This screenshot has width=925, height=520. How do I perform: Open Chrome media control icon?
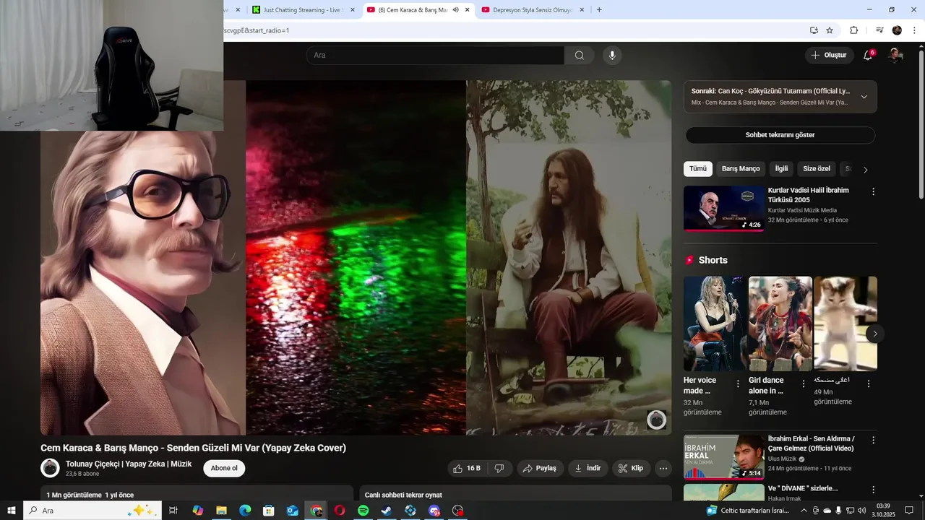[x=879, y=30]
